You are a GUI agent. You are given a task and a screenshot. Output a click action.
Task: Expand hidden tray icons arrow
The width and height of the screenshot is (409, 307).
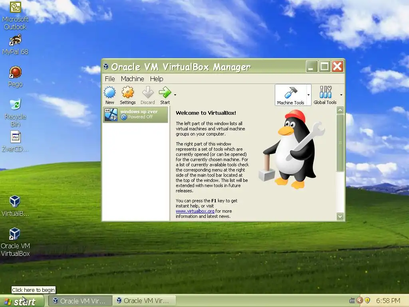pos(360,301)
